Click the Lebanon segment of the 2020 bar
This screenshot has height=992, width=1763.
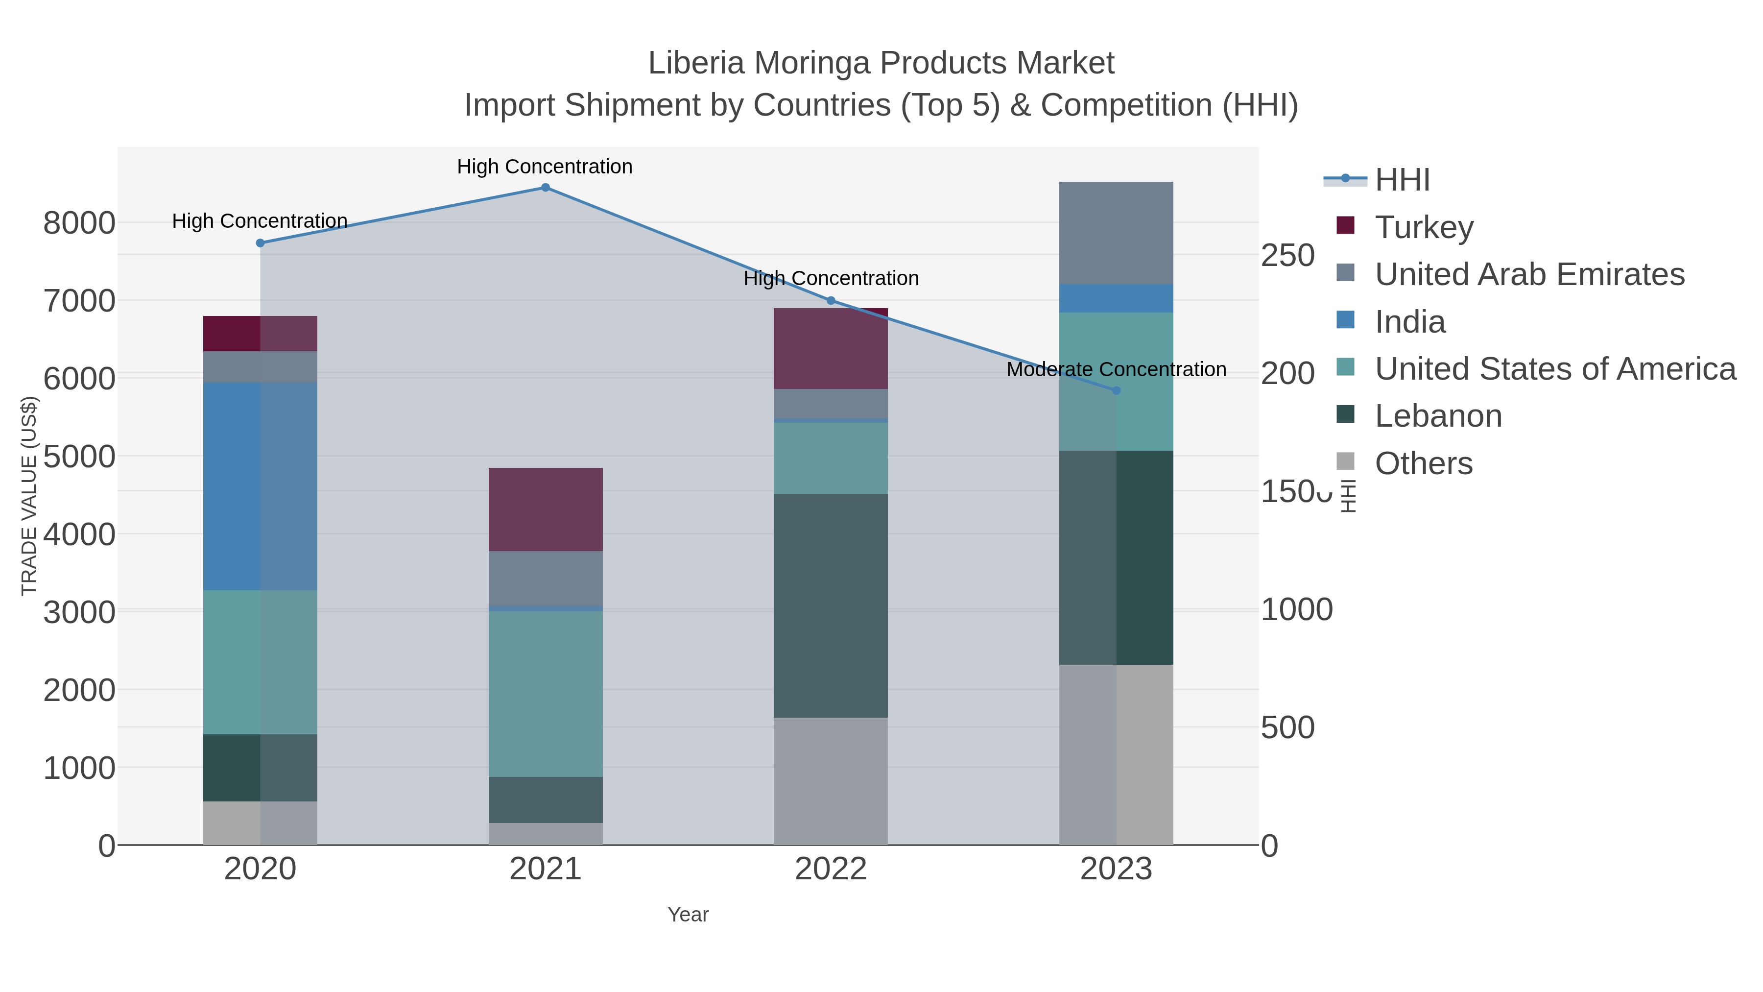click(x=260, y=768)
